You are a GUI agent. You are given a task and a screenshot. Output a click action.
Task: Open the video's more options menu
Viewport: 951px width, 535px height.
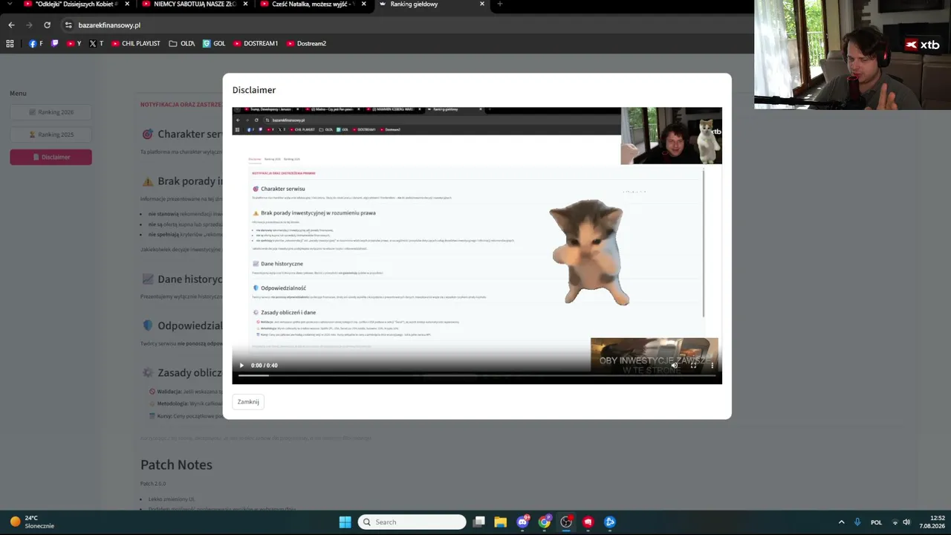tap(712, 366)
